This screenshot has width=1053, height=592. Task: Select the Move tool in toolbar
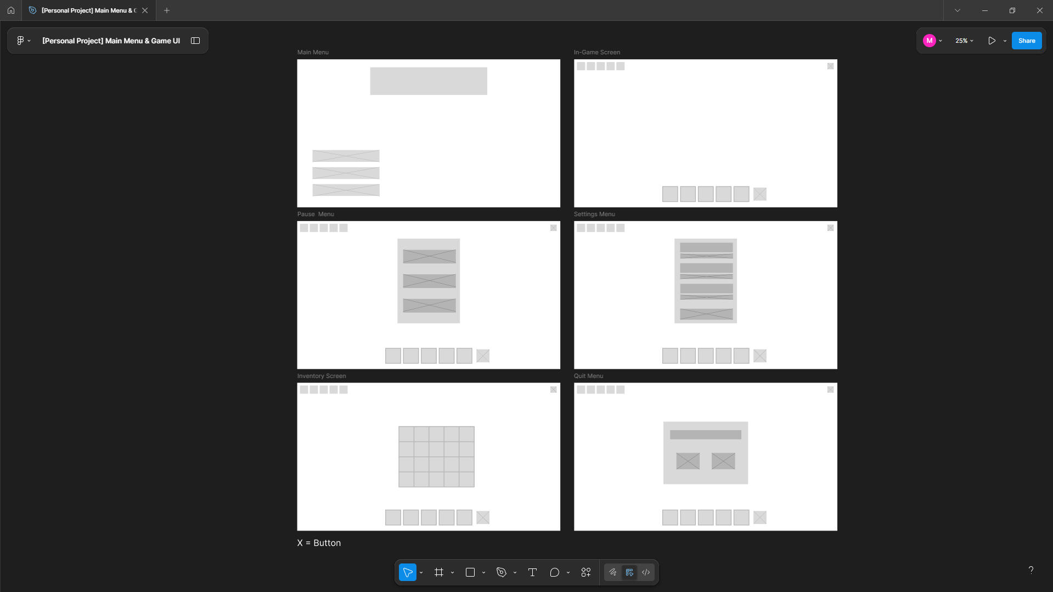click(407, 572)
